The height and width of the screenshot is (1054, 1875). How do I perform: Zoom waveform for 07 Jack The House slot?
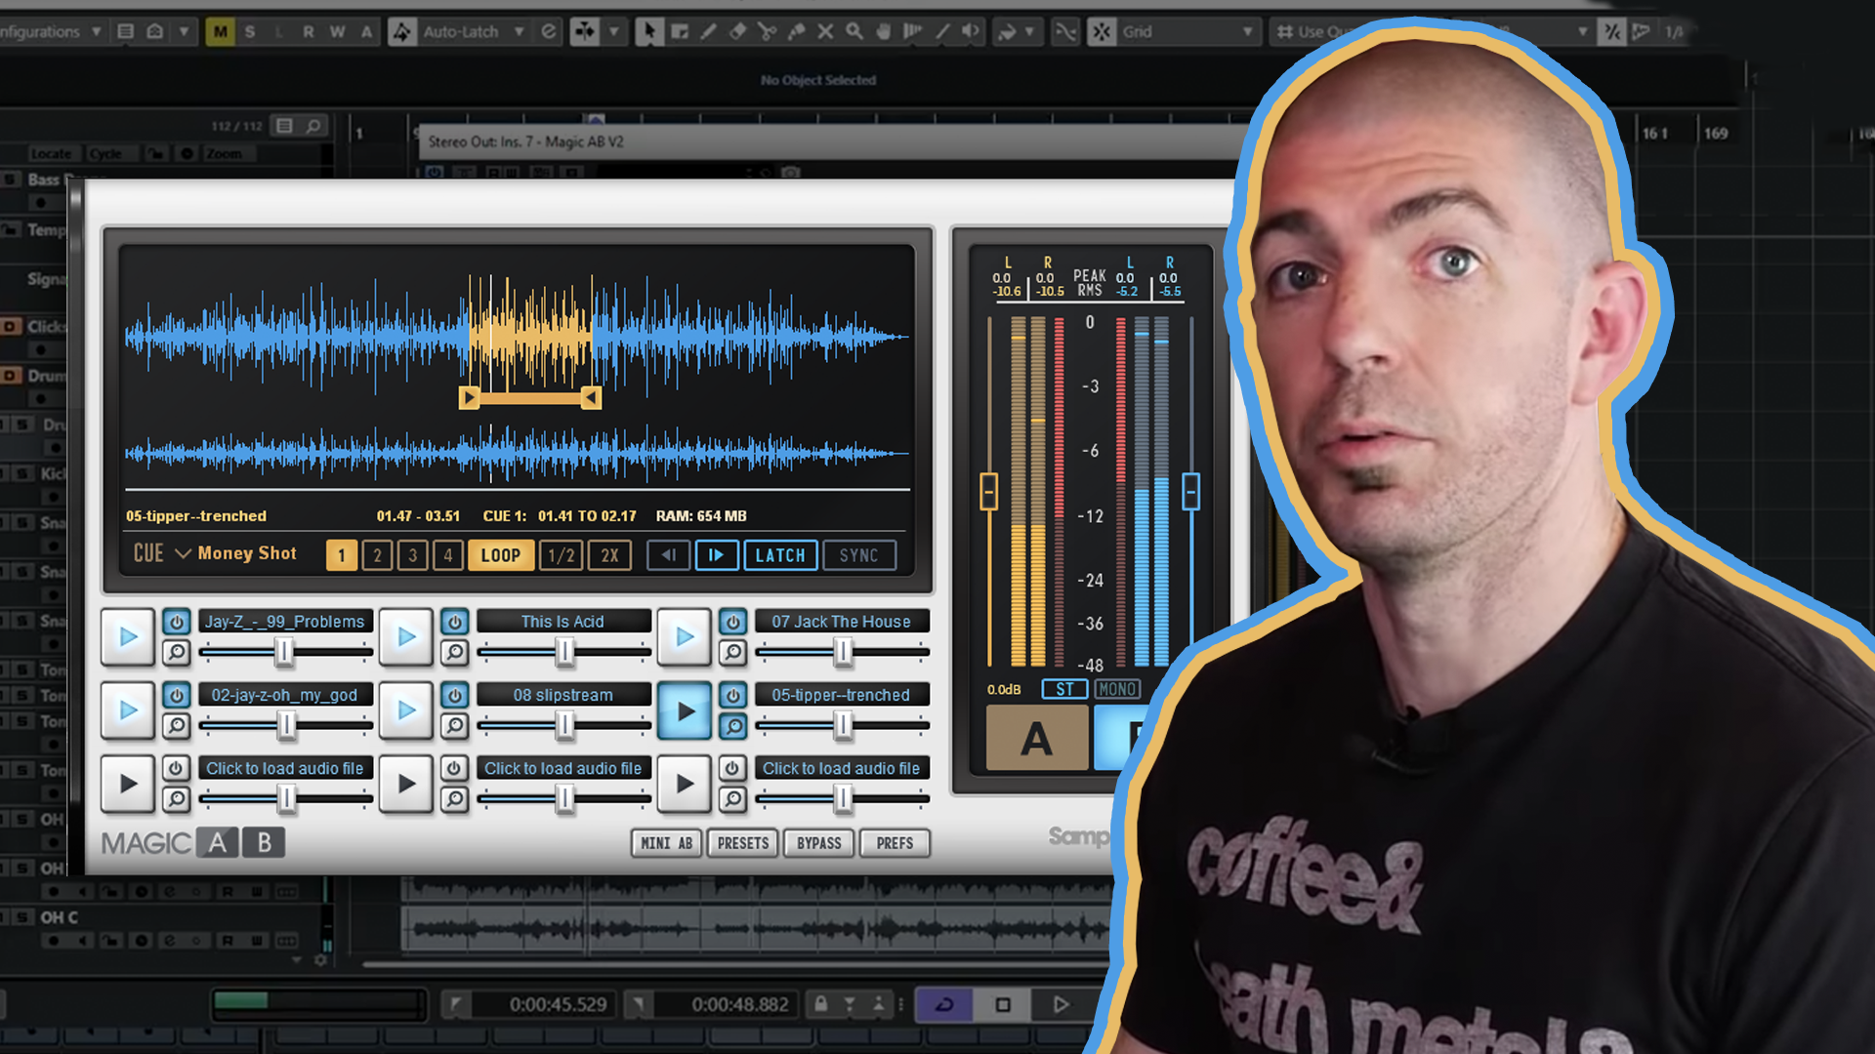[x=732, y=652]
